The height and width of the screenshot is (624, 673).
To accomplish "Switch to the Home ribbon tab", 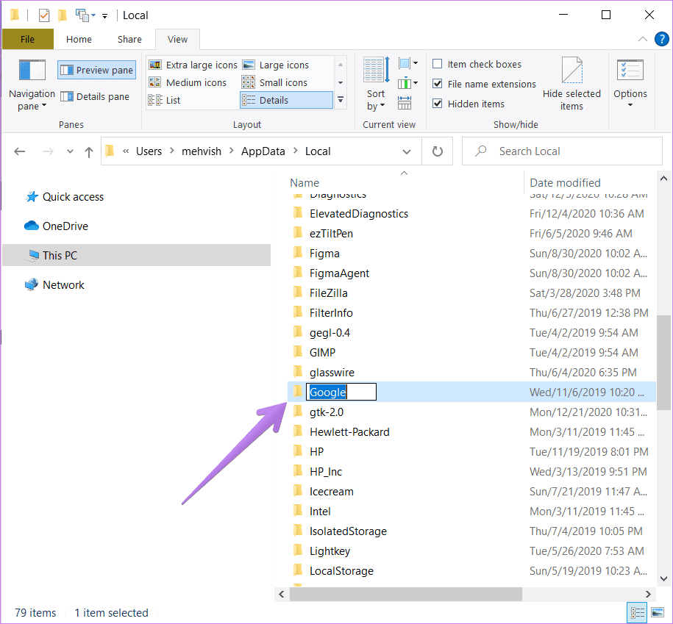I will click(79, 39).
